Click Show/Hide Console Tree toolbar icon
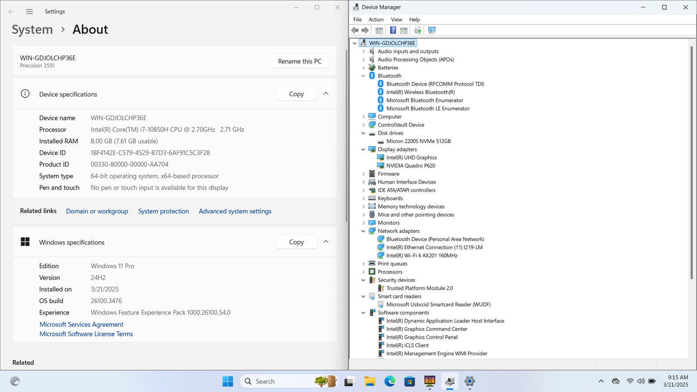Screen dimensions: 697x392 pyautogui.click(x=379, y=30)
